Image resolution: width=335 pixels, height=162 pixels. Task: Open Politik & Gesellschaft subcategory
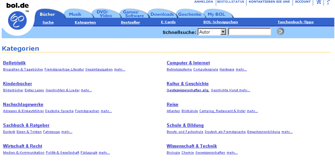pyautogui.click(x=62, y=153)
